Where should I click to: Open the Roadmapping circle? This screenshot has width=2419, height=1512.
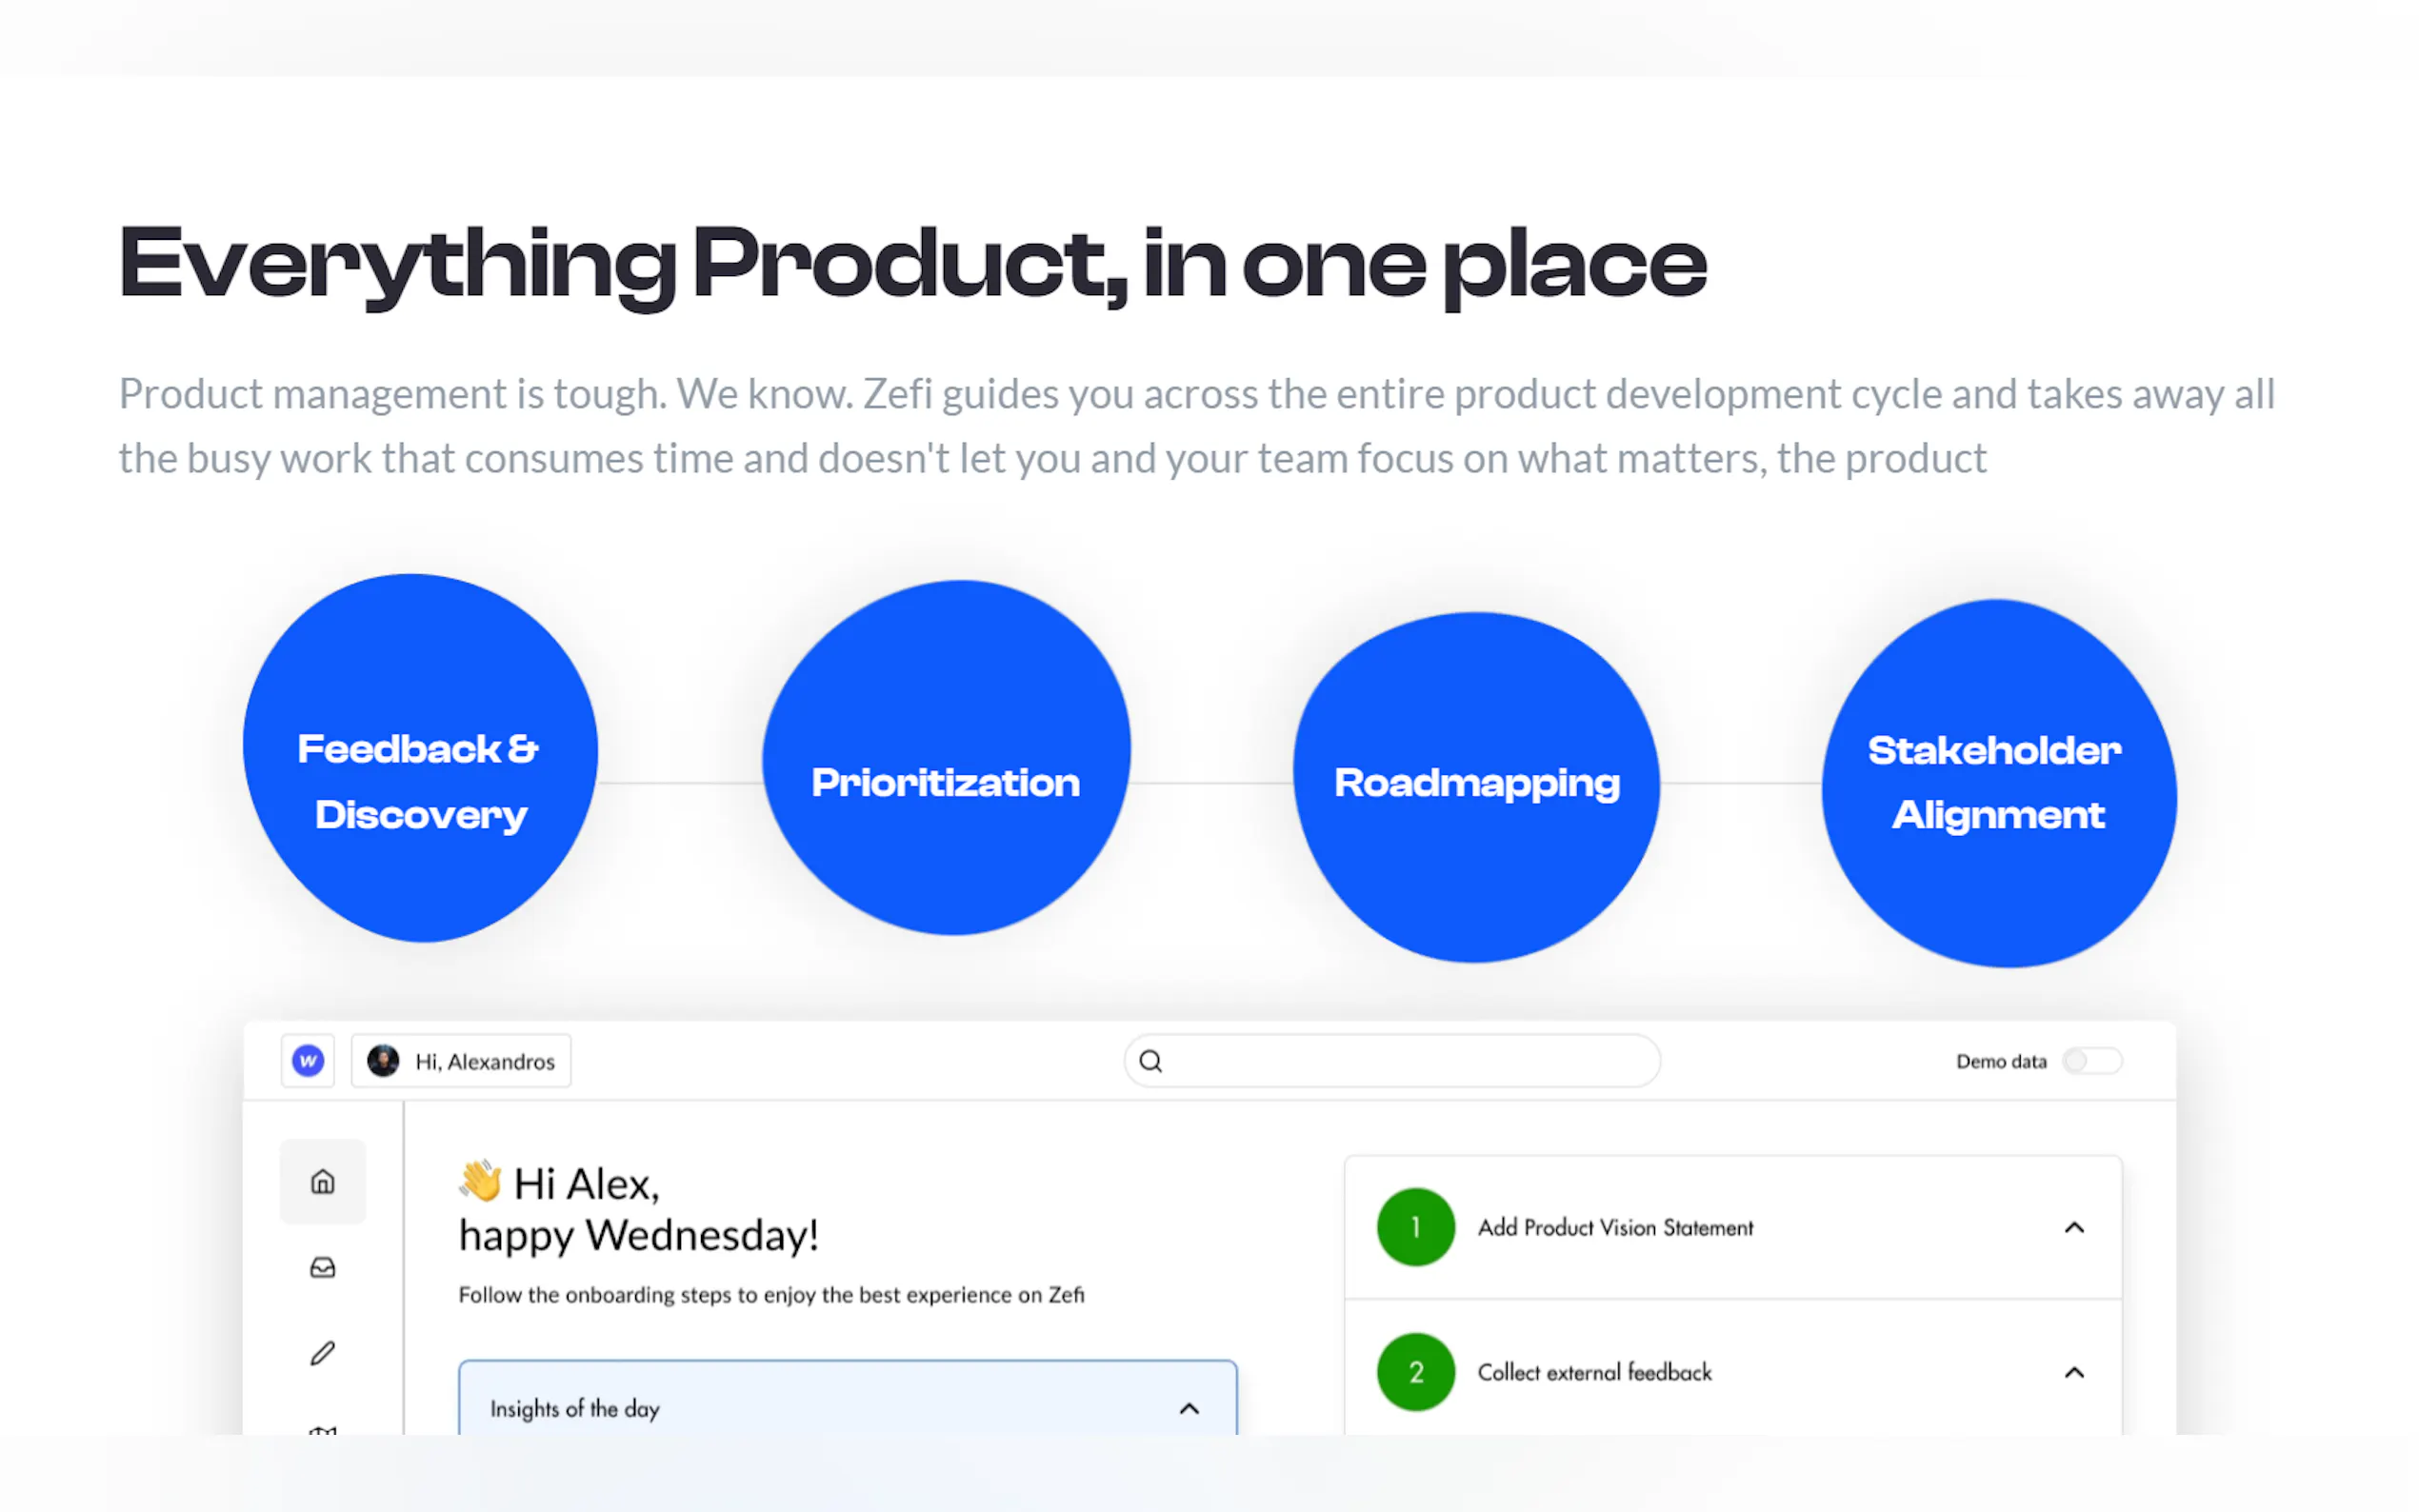(1476, 786)
